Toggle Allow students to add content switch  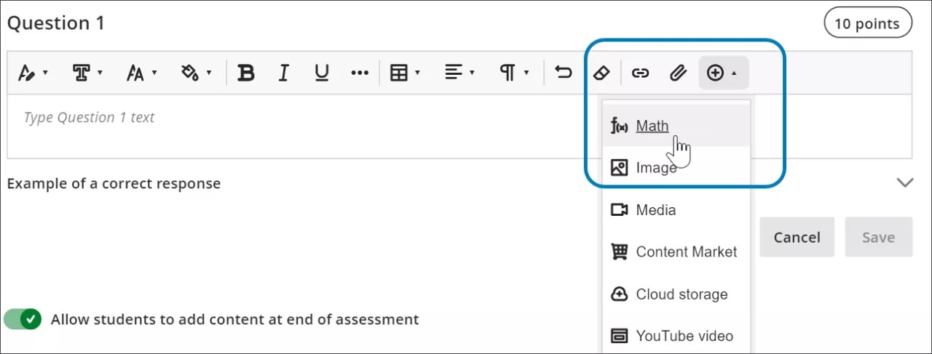tap(23, 319)
